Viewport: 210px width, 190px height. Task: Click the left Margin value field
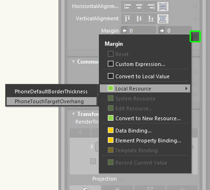tap(138, 31)
